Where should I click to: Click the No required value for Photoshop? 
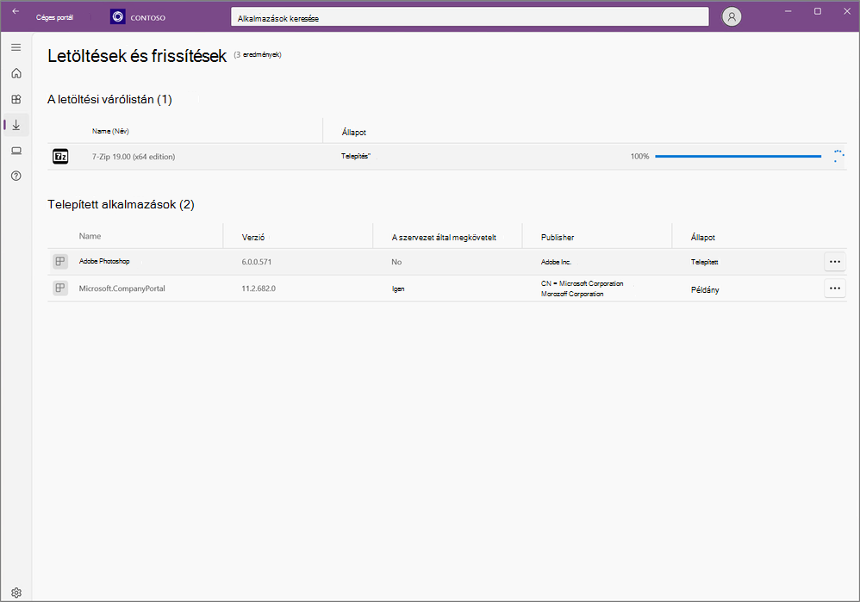pos(396,262)
